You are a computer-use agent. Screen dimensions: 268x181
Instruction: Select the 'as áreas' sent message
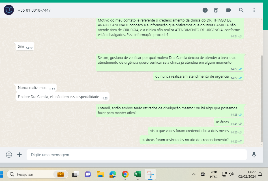click(229, 122)
